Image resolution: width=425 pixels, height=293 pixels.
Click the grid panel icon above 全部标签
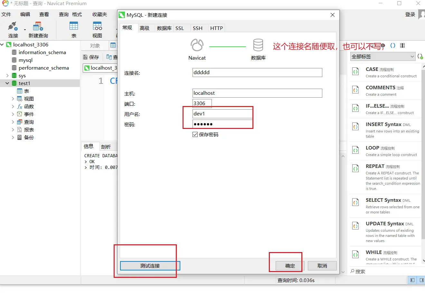(402, 45)
